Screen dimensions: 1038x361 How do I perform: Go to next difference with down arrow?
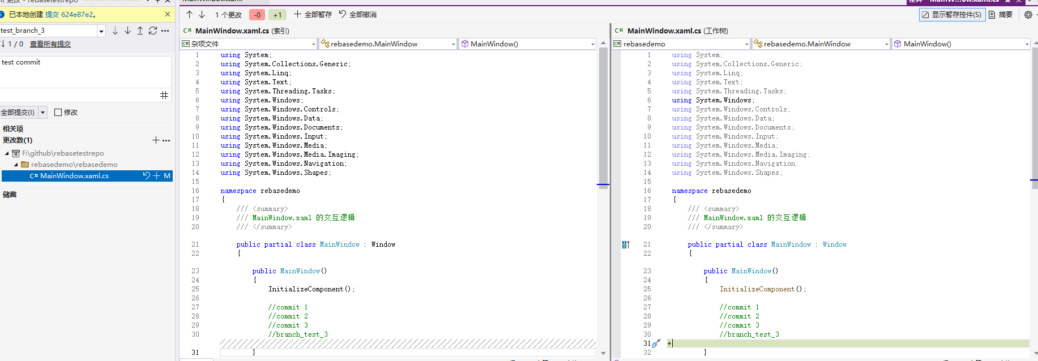202,14
